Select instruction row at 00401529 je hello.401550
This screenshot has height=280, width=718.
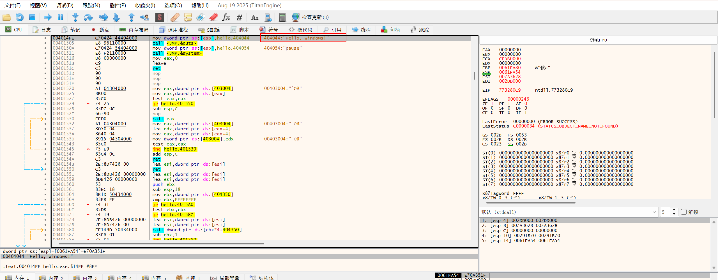click(x=261, y=104)
